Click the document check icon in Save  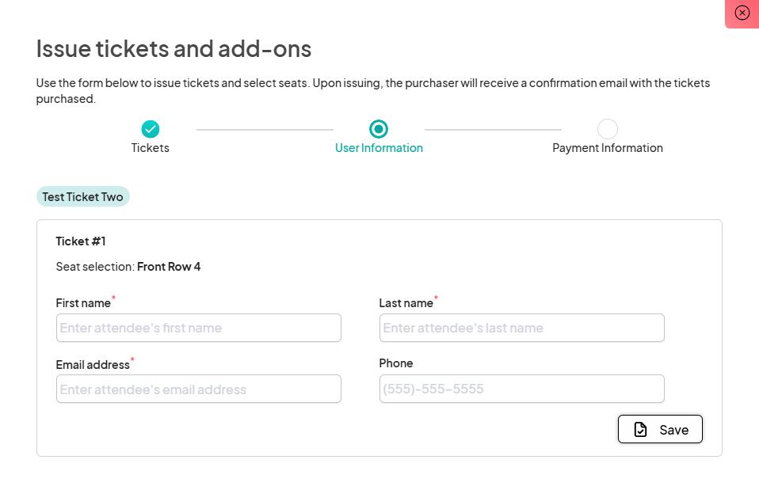tap(641, 430)
